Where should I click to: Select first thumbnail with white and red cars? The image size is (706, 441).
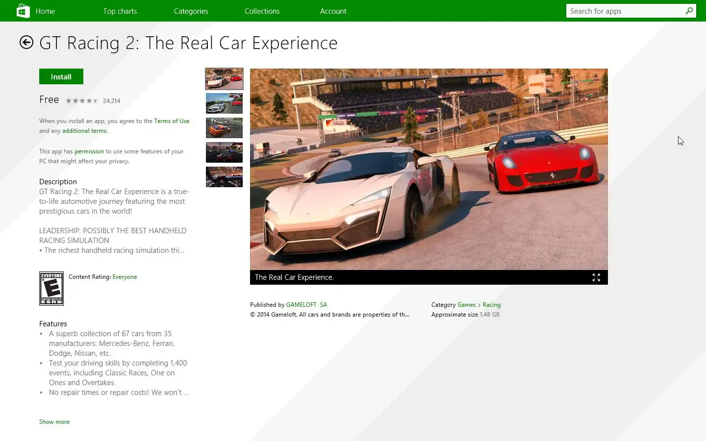tap(224, 79)
